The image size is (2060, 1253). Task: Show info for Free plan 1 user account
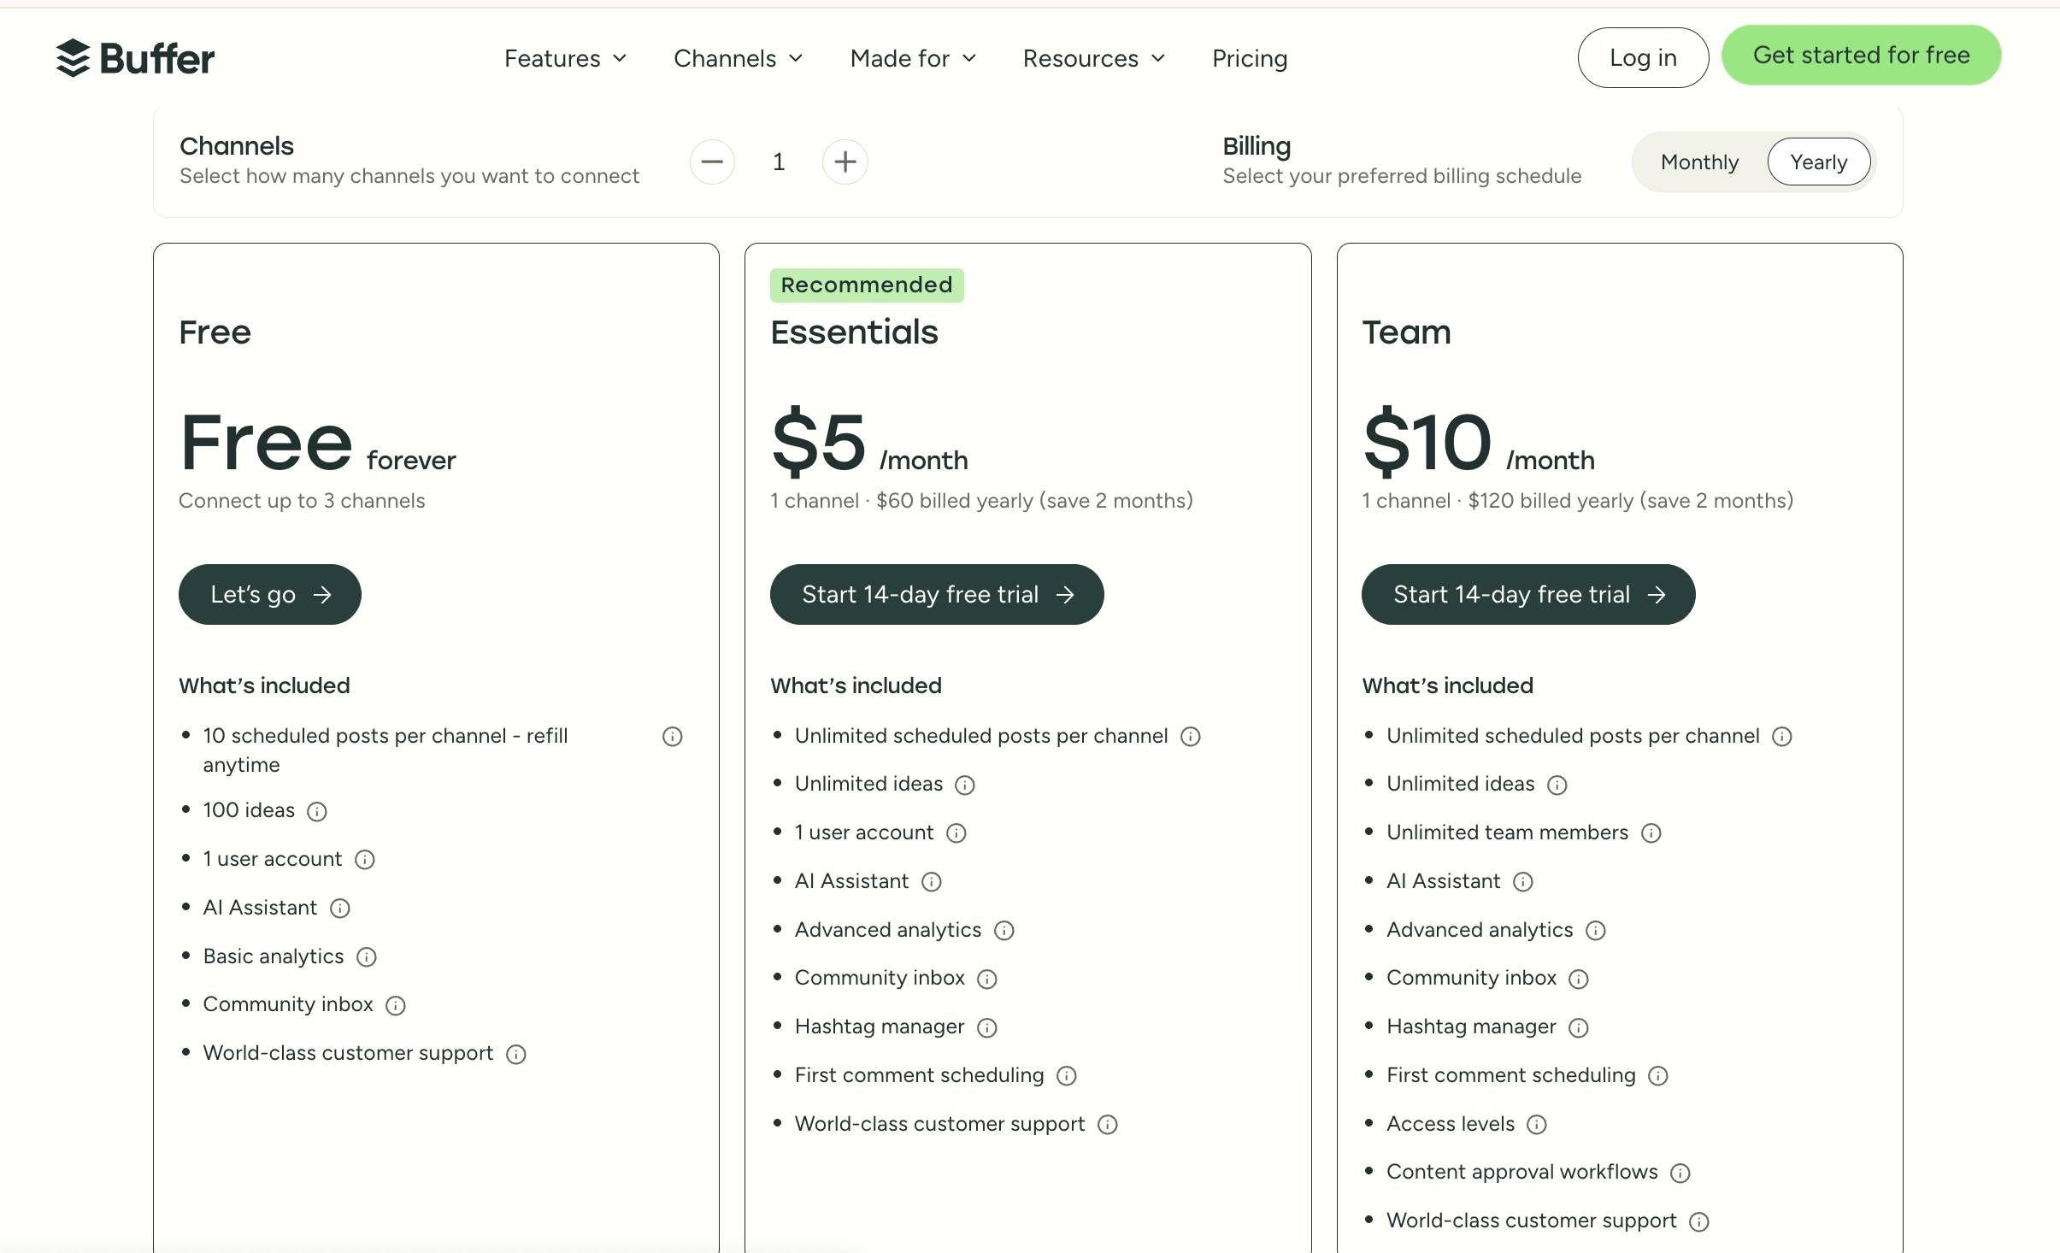(365, 860)
